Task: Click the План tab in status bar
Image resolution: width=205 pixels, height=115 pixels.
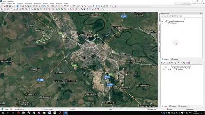Action: [6, 109]
